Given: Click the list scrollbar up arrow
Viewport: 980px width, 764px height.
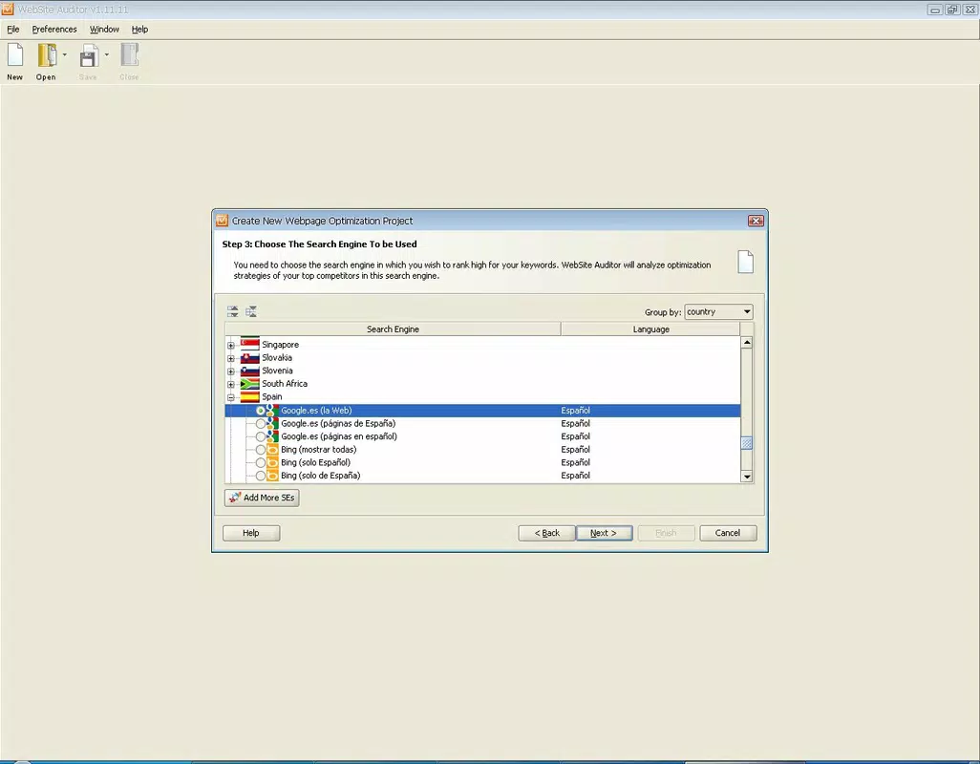Looking at the screenshot, I should click(747, 342).
